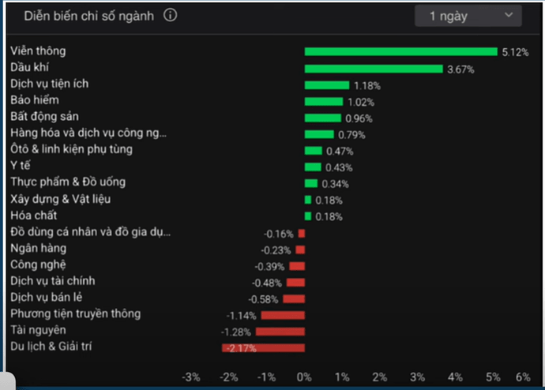Click the red Du lịch & Giải trí bar
545x390 pixels.
pos(263,347)
